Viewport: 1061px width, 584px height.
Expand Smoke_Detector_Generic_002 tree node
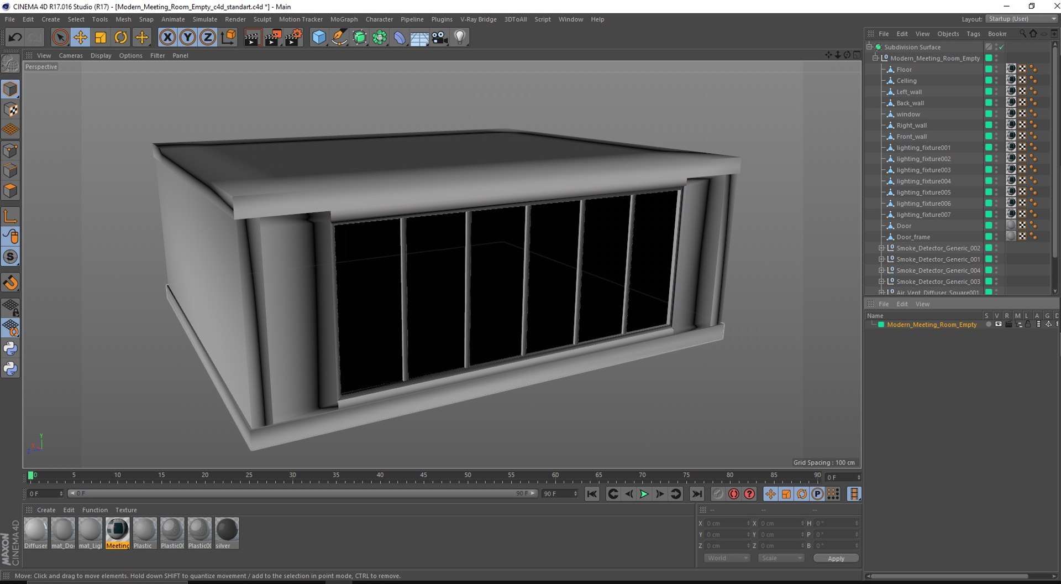click(x=881, y=248)
